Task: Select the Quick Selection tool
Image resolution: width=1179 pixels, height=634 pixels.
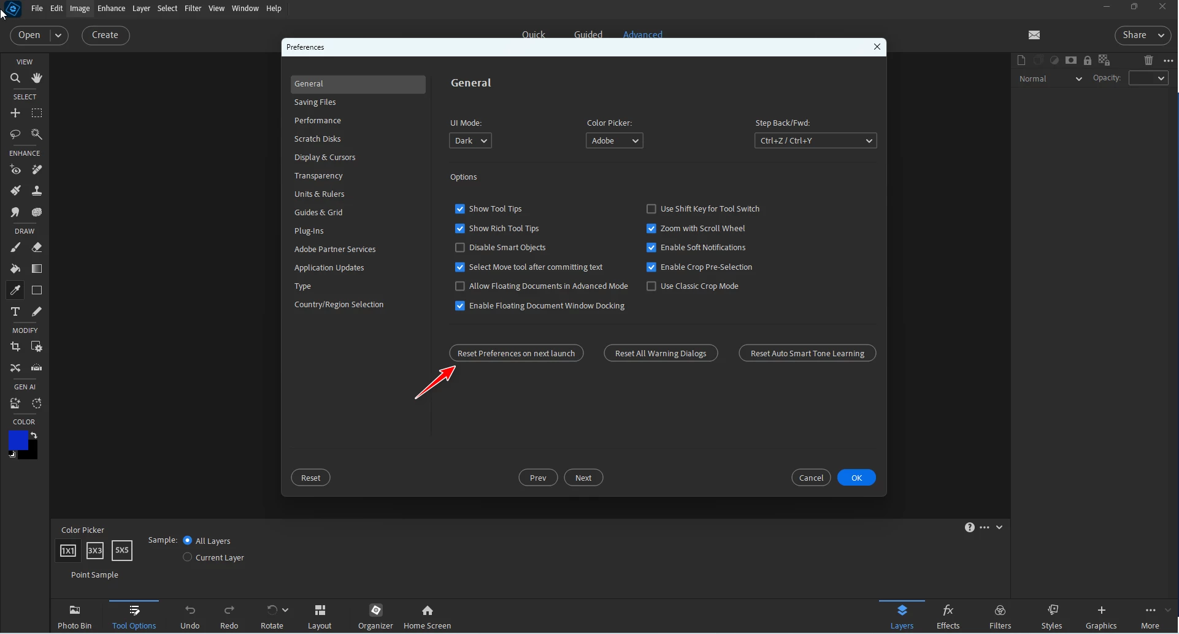Action: pyautogui.click(x=37, y=134)
